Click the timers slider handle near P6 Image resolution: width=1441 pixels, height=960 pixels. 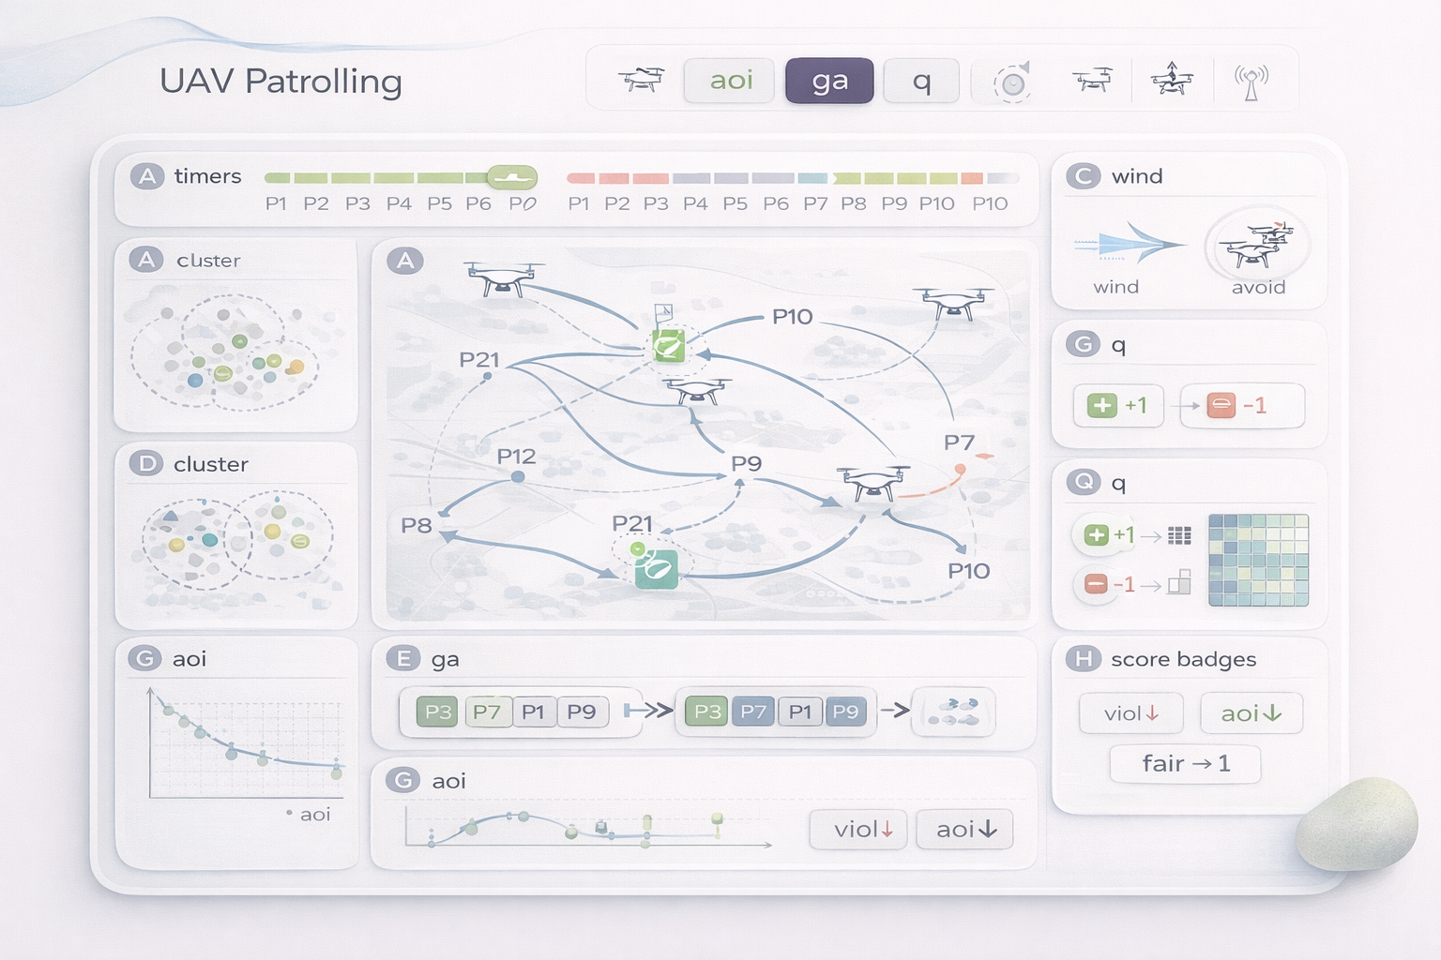pyautogui.click(x=512, y=176)
